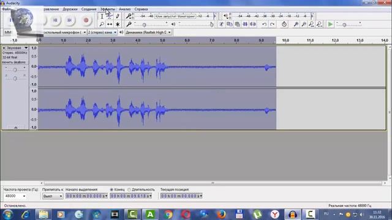
Task: Click the horizontal scrollbar thumb
Action: 213,183
